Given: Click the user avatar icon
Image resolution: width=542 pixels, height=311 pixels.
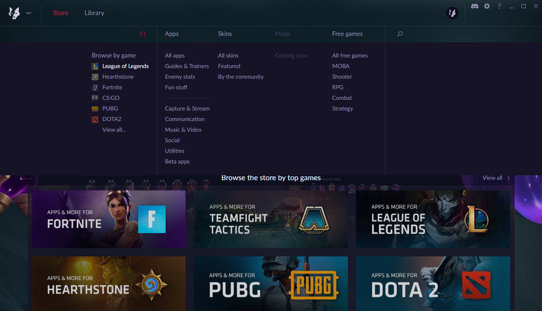Looking at the screenshot, I should tap(452, 13).
